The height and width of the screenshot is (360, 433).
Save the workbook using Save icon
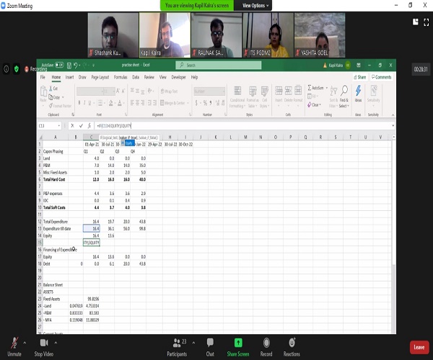[x=69, y=66]
